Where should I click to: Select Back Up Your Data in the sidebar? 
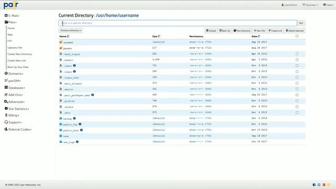pyautogui.click(x=18, y=67)
